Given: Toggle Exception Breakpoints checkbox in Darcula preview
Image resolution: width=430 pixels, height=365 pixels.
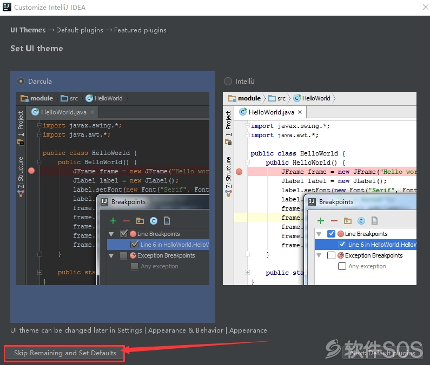Looking at the screenshot, I should tap(124, 255).
